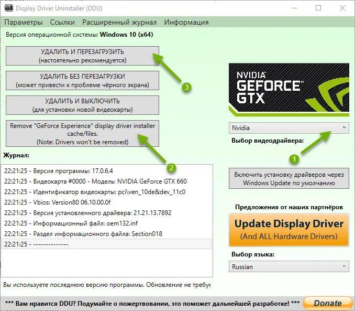Maximize the DDU window
The width and height of the screenshot is (355, 311).
pos(318,8)
